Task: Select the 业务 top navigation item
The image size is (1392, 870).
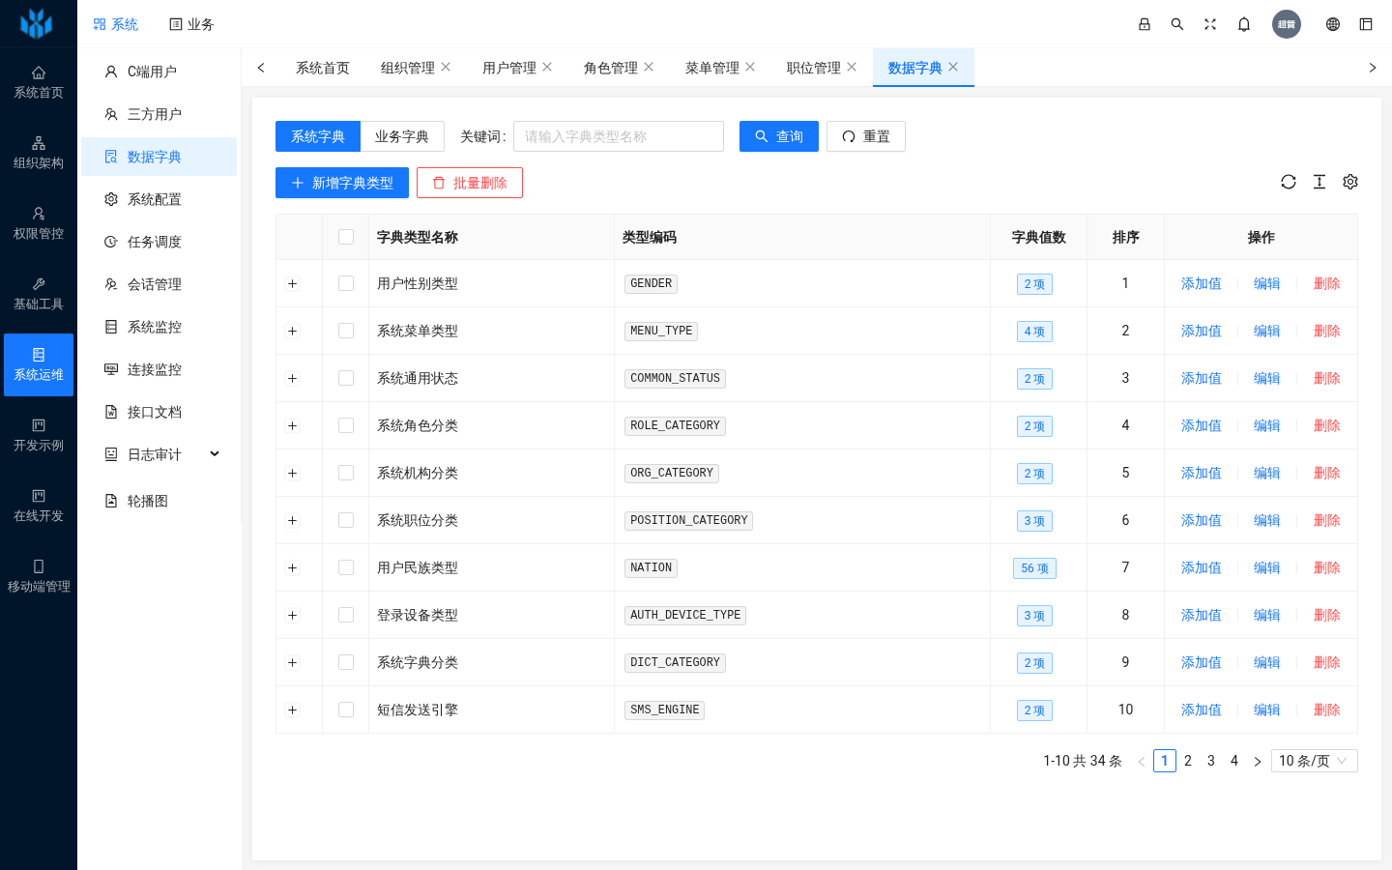Action: [x=191, y=24]
